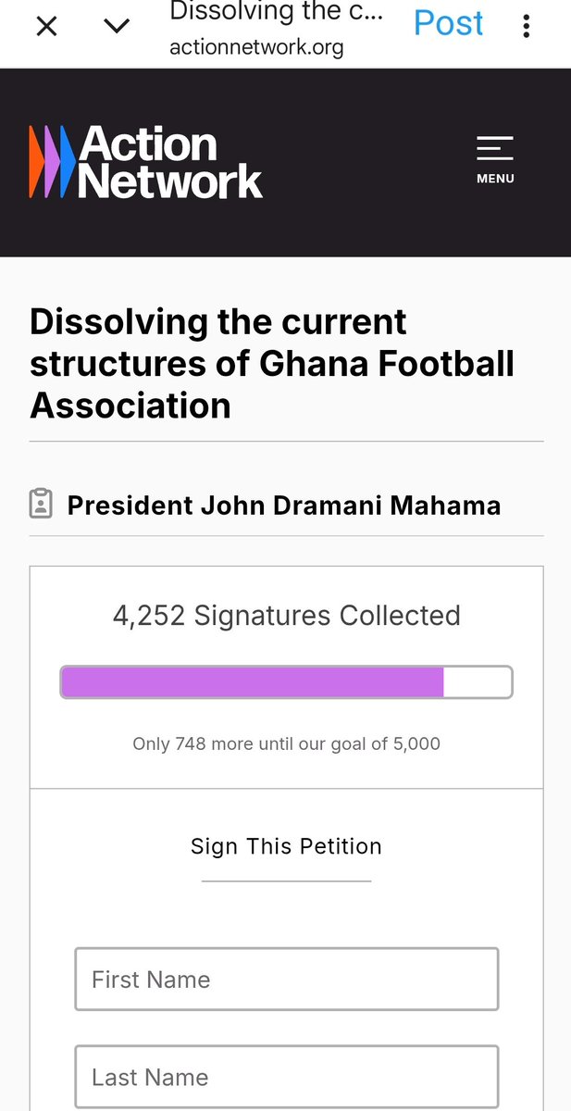
Task: Open the three-dot overflow menu
Action: pyautogui.click(x=526, y=26)
